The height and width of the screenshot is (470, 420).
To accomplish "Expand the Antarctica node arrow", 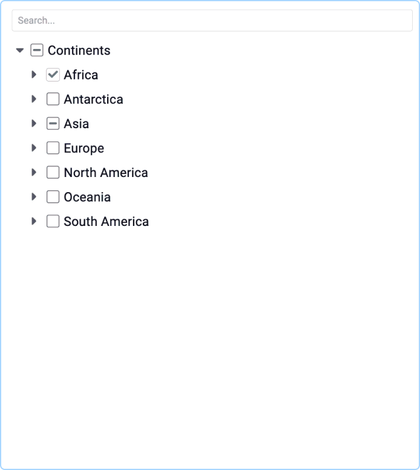I will click(34, 99).
